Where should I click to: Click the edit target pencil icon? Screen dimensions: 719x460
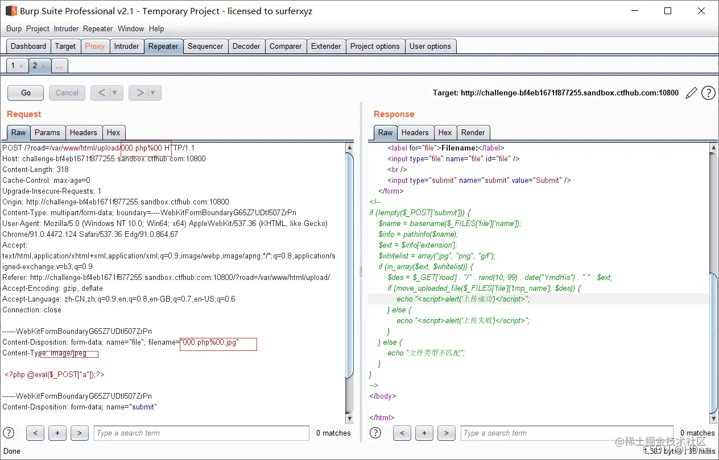pyautogui.click(x=691, y=93)
